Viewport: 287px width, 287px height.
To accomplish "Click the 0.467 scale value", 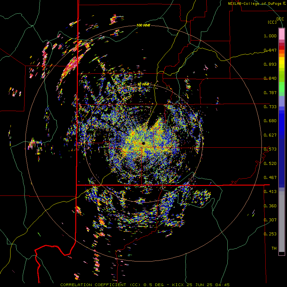I will [270, 178].
